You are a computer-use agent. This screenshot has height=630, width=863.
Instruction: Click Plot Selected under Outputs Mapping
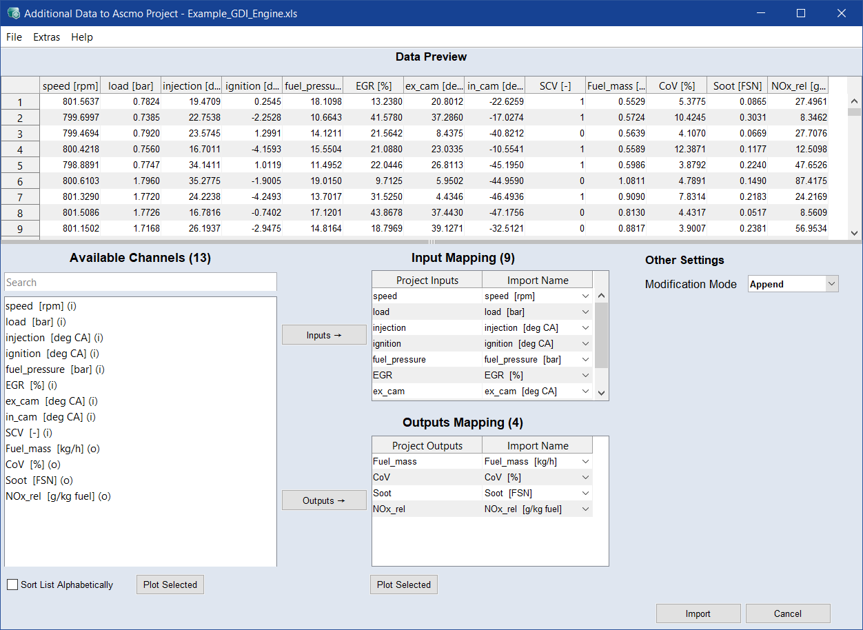tap(404, 585)
